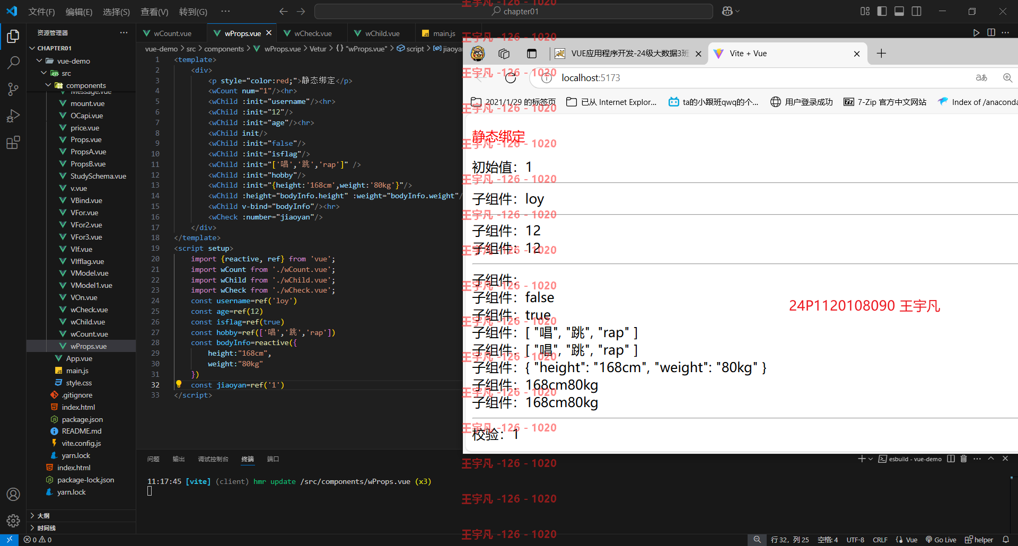
Task: Click the command center search box chapter01
Action: coord(514,11)
